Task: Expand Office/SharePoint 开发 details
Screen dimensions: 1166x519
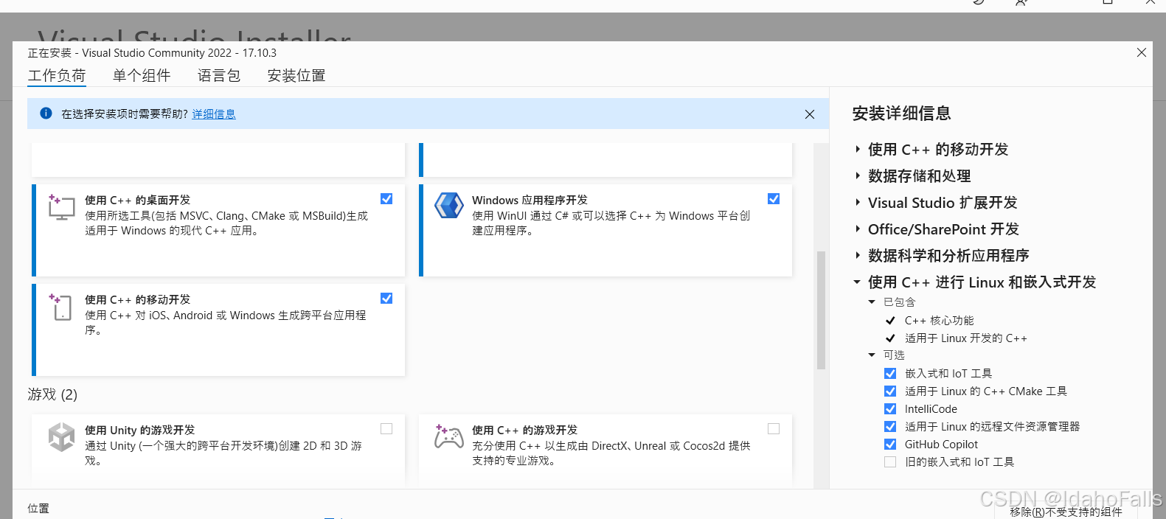Action: click(x=858, y=229)
